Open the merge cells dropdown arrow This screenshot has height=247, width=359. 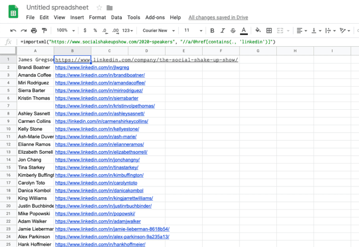click(x=288, y=31)
